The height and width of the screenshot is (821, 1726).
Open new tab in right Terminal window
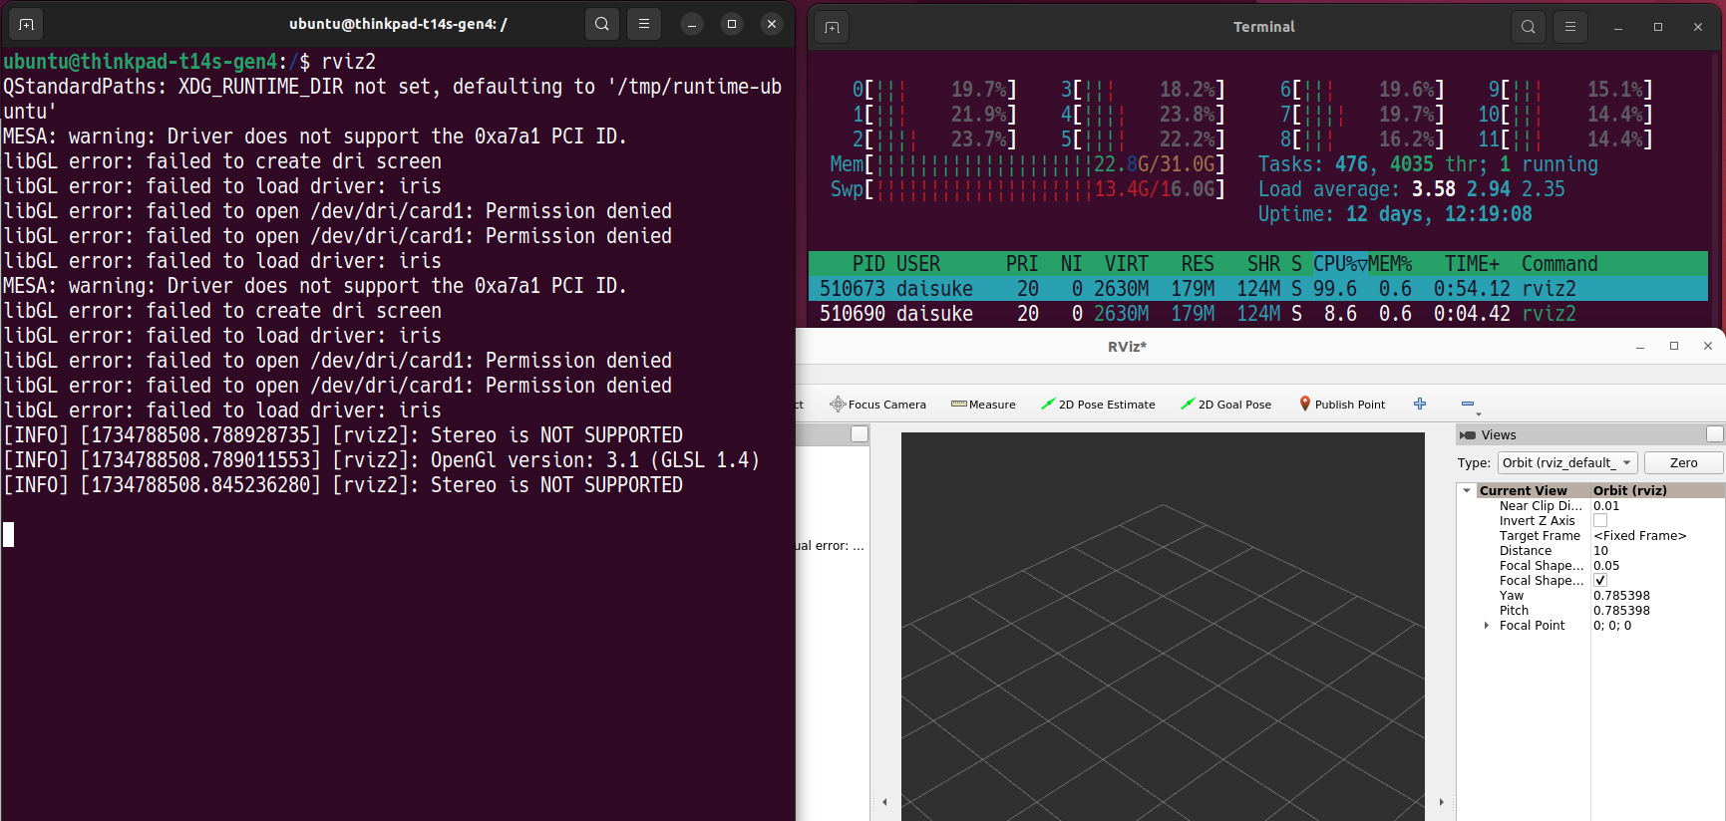832,27
